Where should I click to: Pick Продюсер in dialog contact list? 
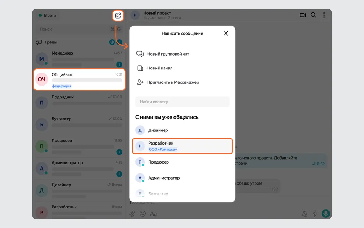click(182, 162)
